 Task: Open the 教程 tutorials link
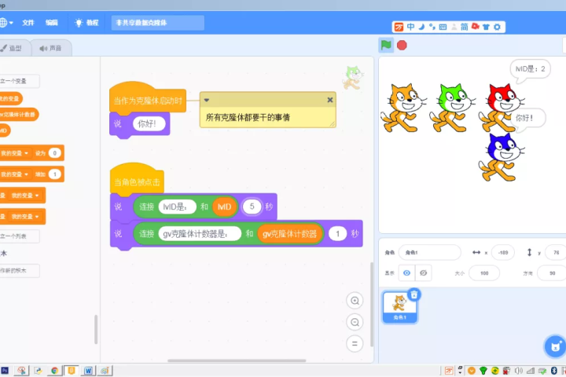click(86, 23)
